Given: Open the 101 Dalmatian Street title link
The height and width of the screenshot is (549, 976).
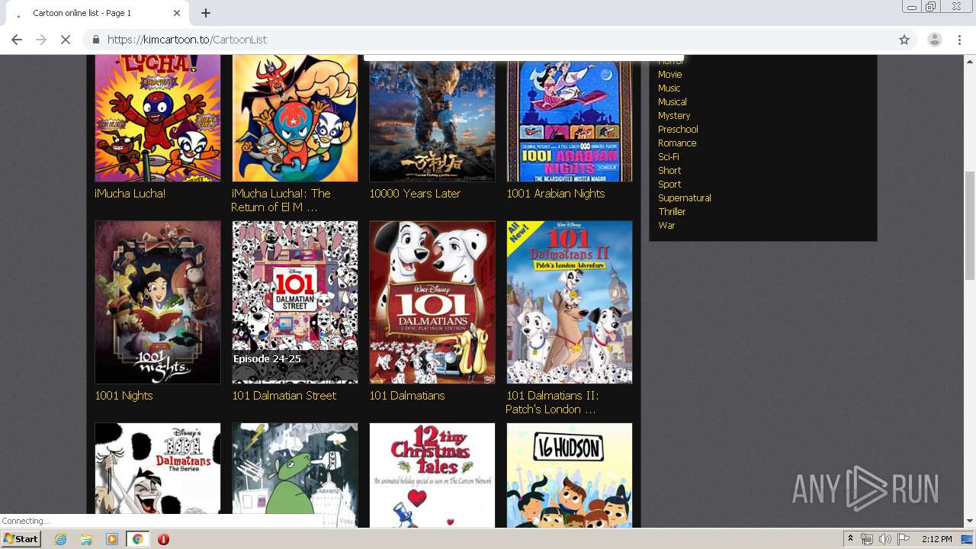Looking at the screenshot, I should coord(284,396).
